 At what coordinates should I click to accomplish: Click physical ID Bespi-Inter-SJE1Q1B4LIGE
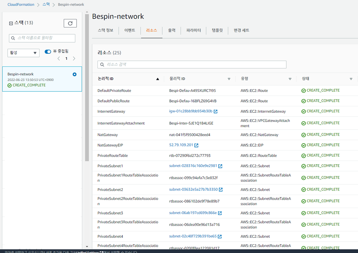click(x=191, y=123)
